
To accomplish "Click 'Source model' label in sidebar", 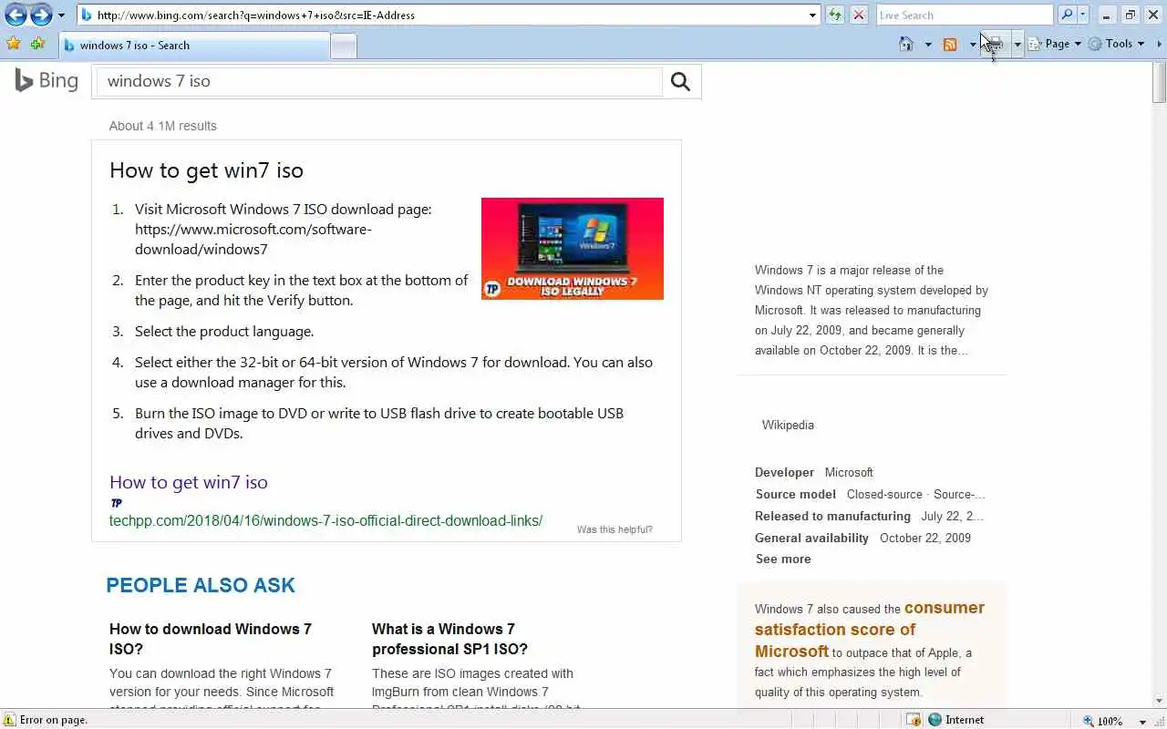I will pos(795,494).
